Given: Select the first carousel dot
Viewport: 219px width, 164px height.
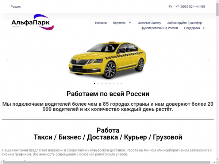Looking at the screenshot, I should tap(95, 83).
